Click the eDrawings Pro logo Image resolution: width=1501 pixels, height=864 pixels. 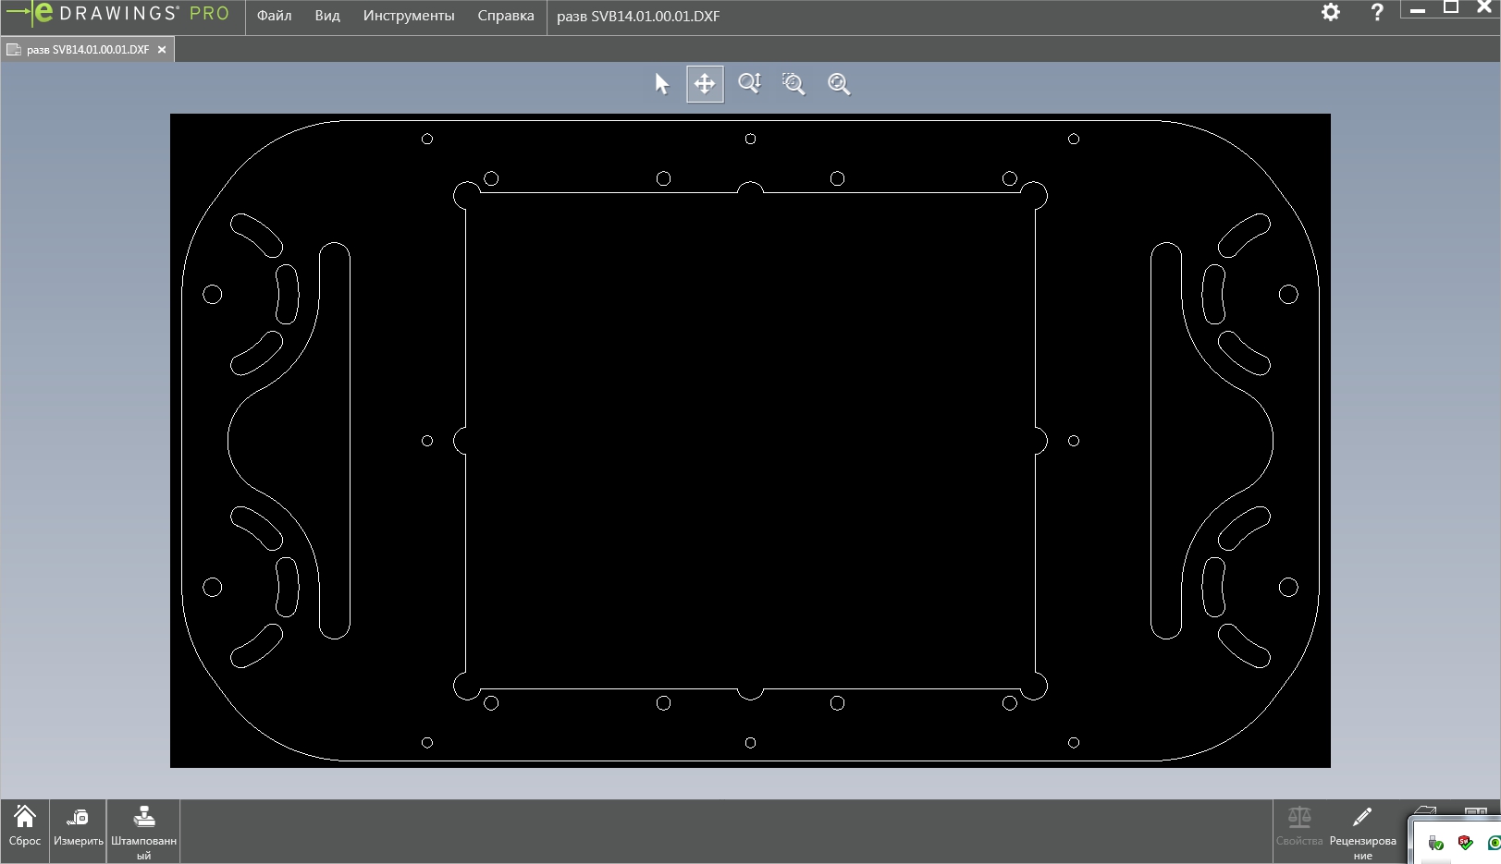pos(117,14)
